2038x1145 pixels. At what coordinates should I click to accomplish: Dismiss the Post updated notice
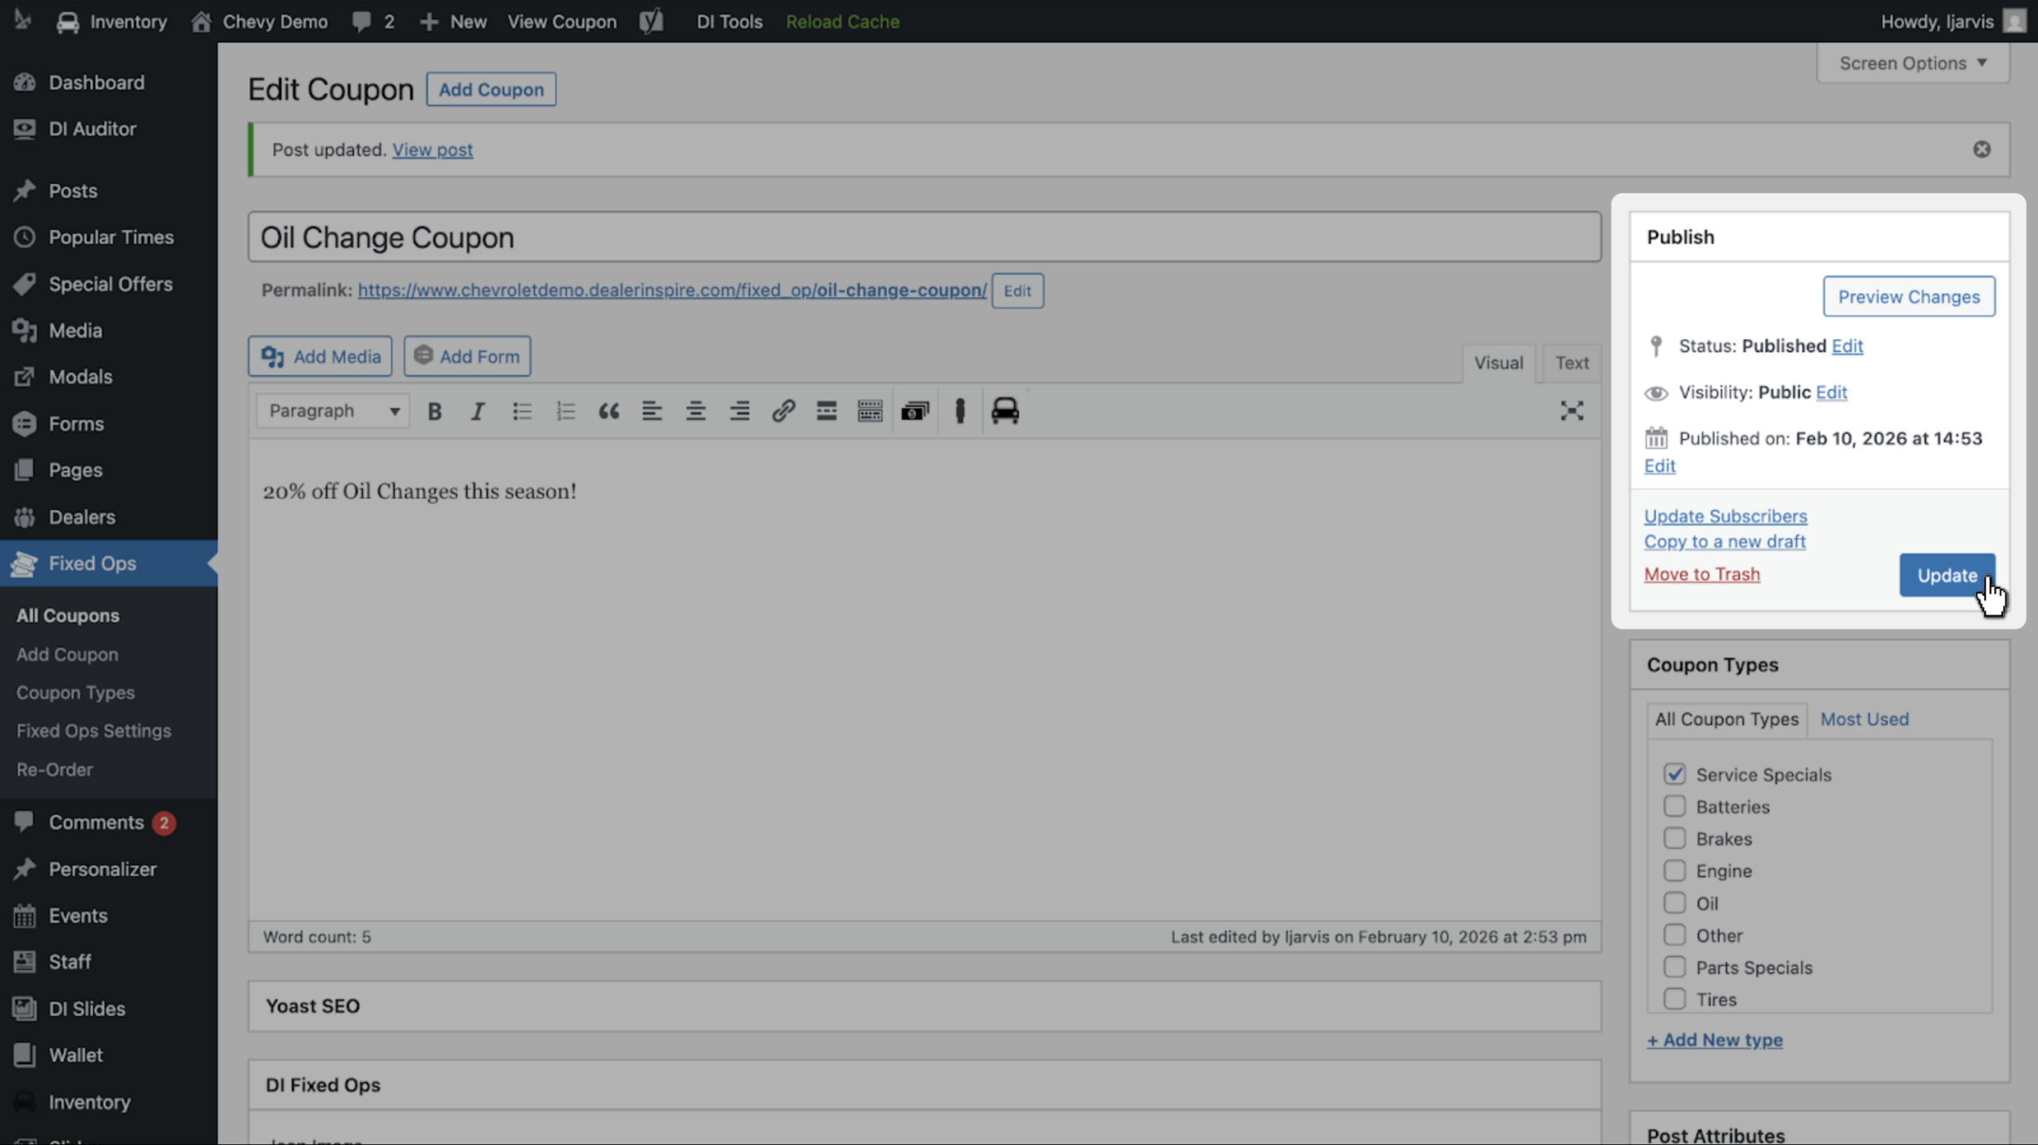click(1981, 150)
